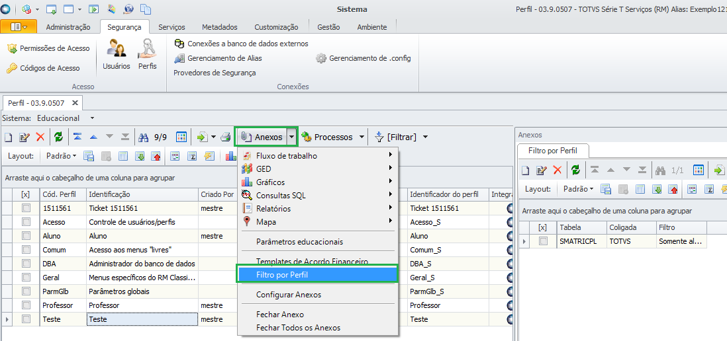The width and height of the screenshot is (727, 341).
Task: Open the [Filtrar] dropdown
Action: pyautogui.click(x=425, y=137)
